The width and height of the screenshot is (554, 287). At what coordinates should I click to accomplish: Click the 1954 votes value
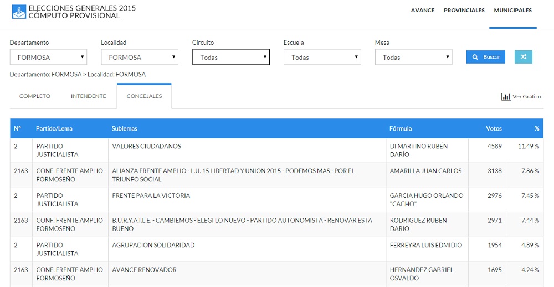(x=495, y=244)
